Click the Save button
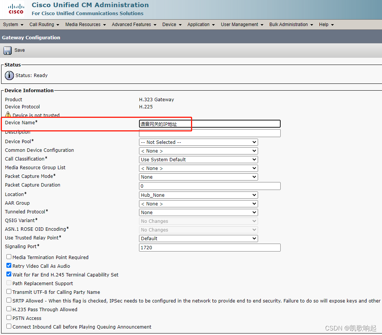The height and width of the screenshot is (335, 382). coord(19,50)
